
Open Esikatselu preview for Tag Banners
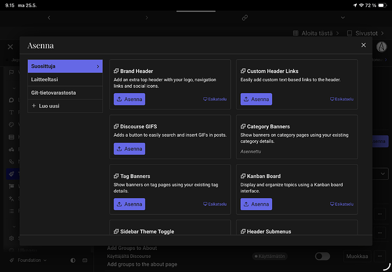point(215,204)
